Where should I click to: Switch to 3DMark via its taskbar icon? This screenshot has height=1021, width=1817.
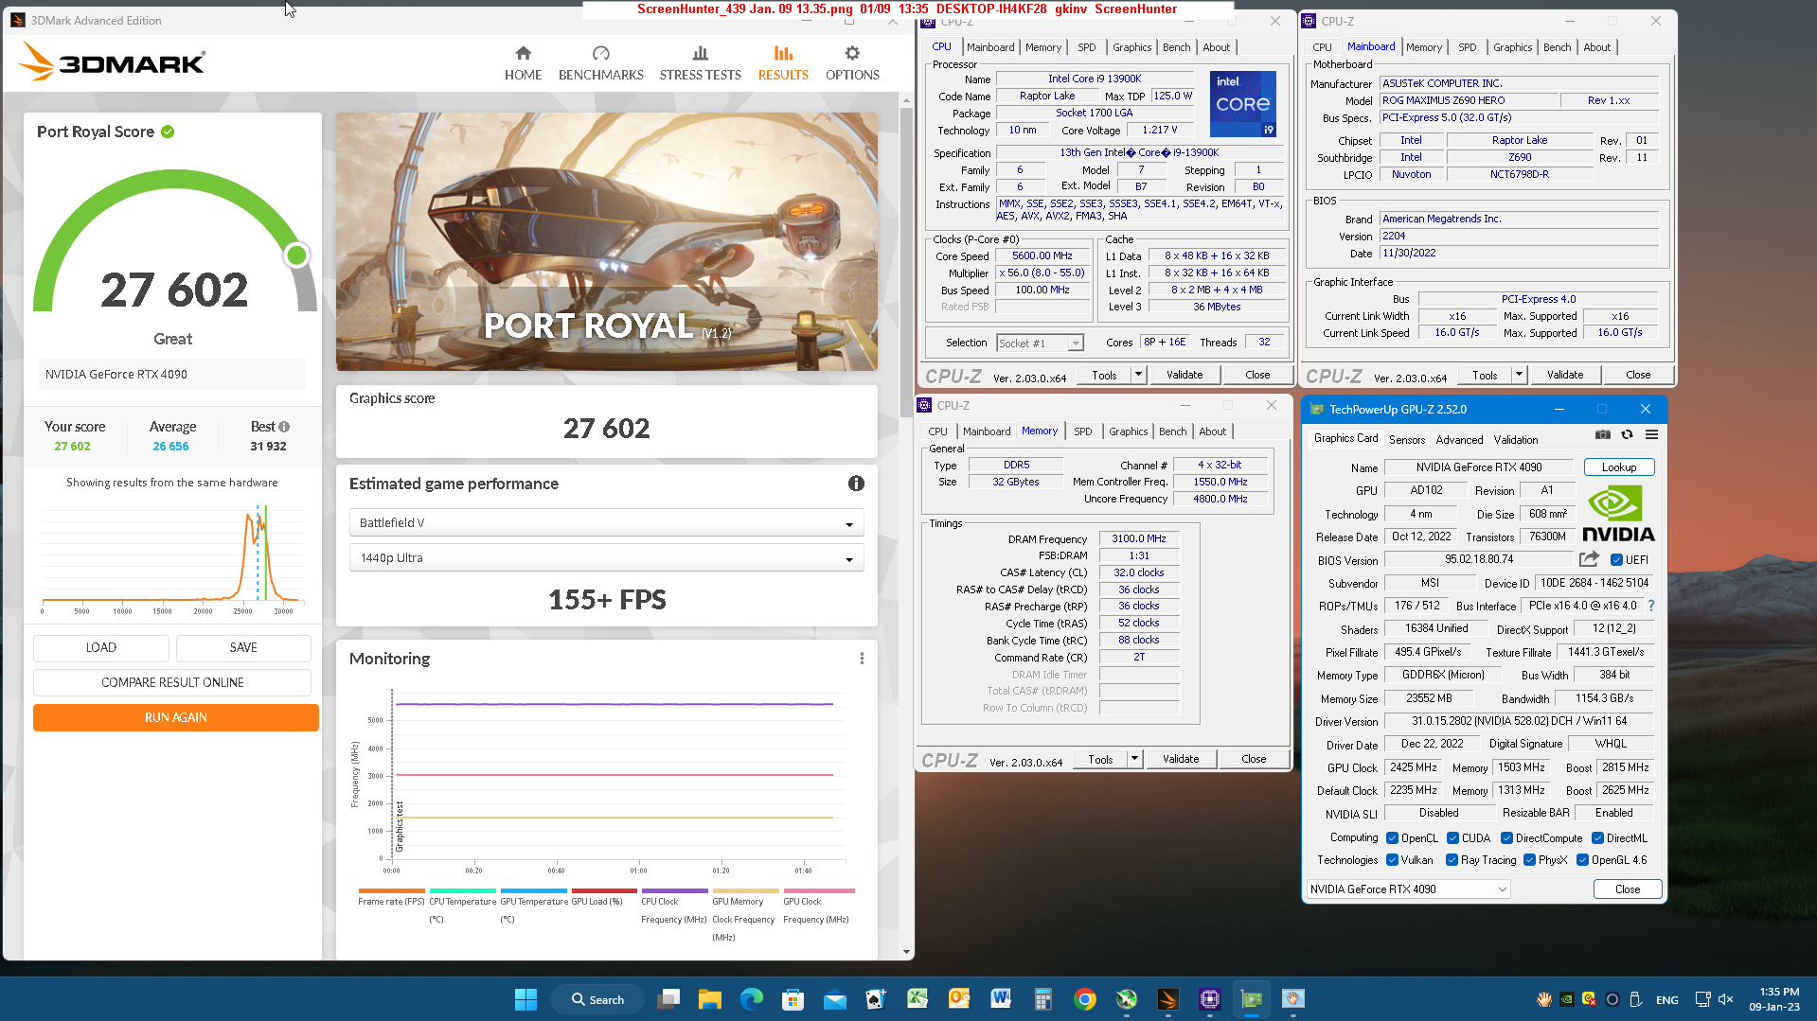click(1168, 999)
